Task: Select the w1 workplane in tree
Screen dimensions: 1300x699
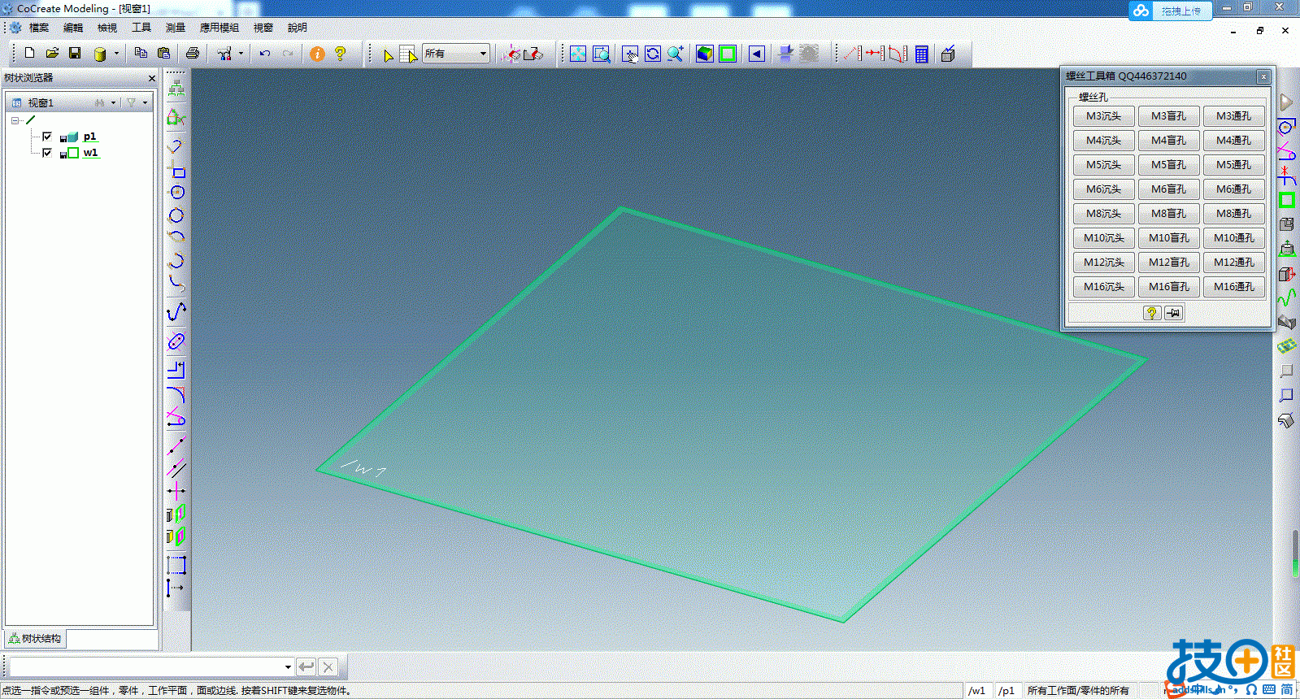Action: tap(90, 153)
